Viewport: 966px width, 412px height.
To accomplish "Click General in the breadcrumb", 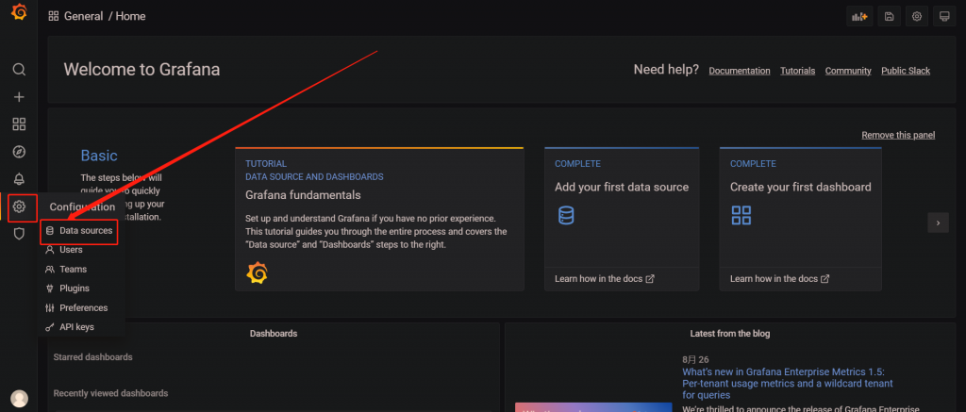I will [x=84, y=17].
